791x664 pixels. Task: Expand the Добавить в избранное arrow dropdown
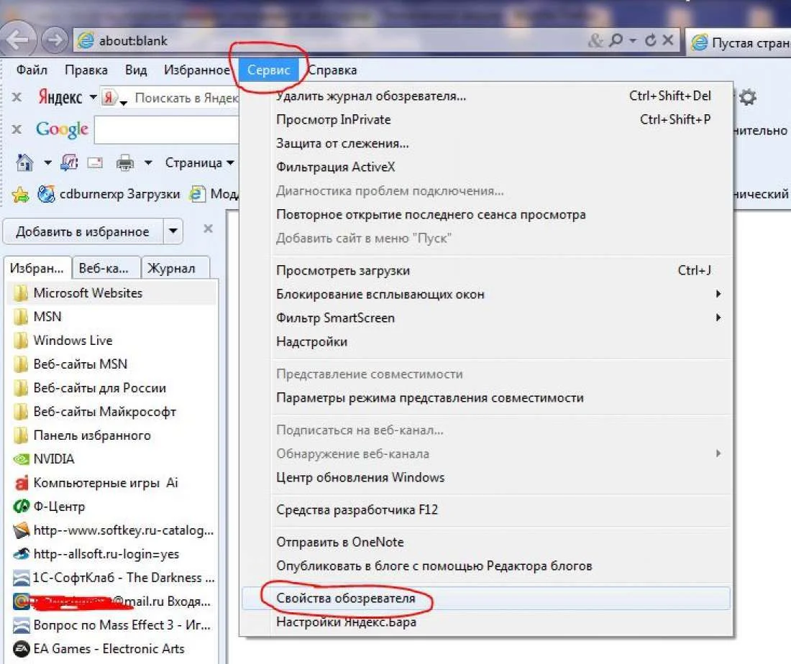click(x=173, y=231)
